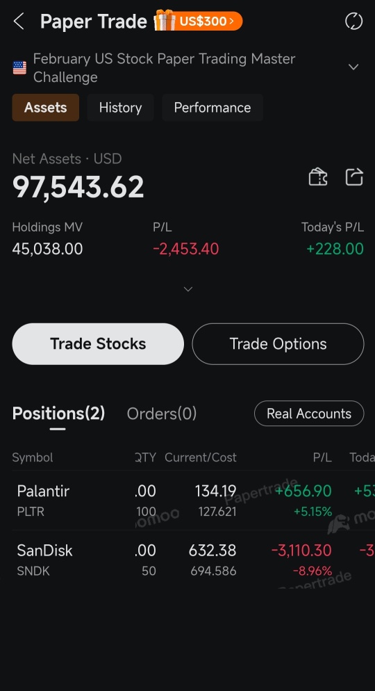
Task: Switch to the History tab
Action: (x=120, y=108)
